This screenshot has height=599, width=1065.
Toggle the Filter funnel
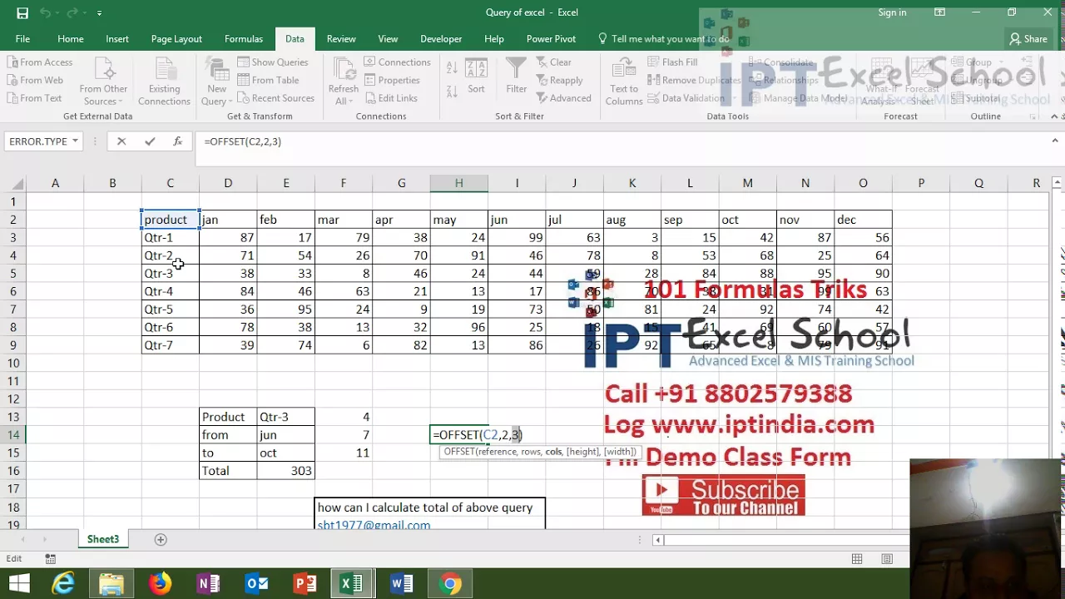[517, 75]
